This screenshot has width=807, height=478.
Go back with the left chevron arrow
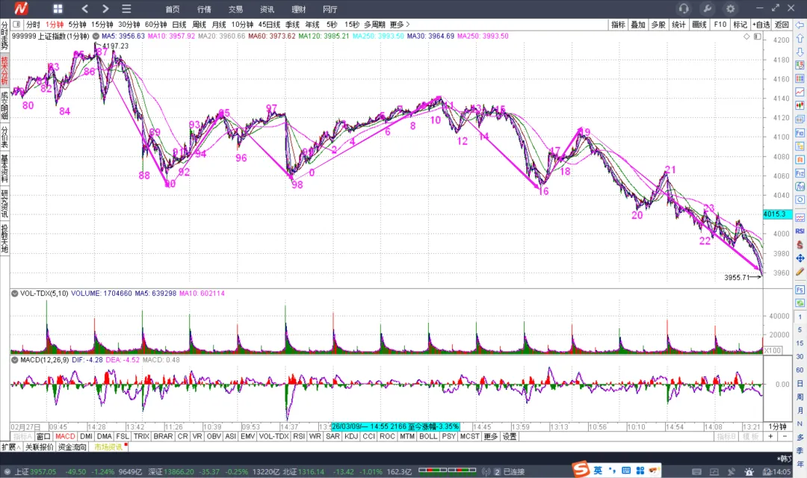pyautogui.click(x=85, y=9)
